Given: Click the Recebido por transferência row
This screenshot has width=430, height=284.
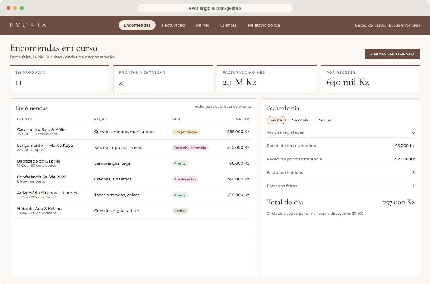Looking at the screenshot, I should pyautogui.click(x=341, y=159).
